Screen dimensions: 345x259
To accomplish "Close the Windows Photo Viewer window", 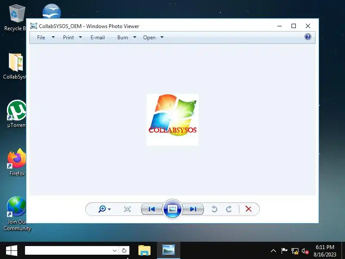I will [x=308, y=26].
